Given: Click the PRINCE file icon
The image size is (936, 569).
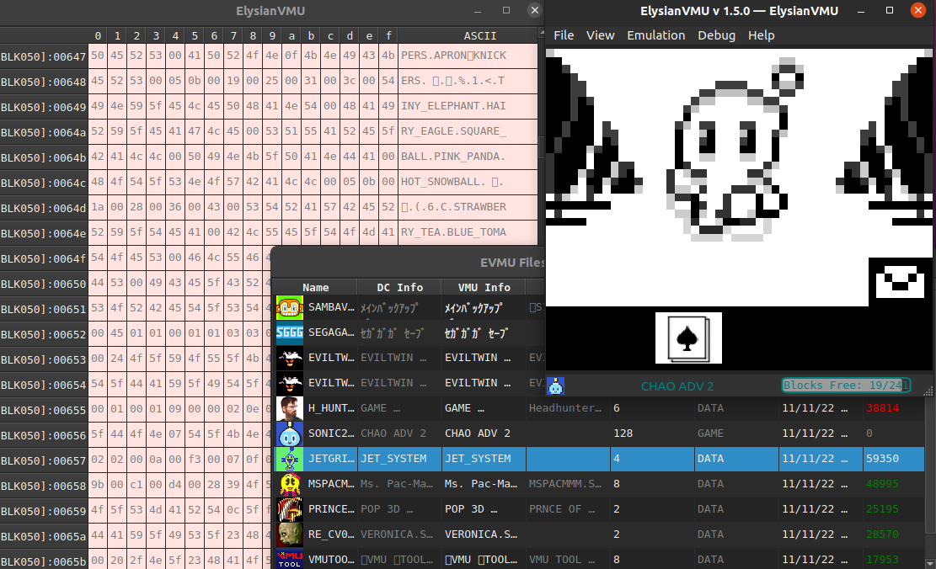Looking at the screenshot, I should tap(290, 509).
